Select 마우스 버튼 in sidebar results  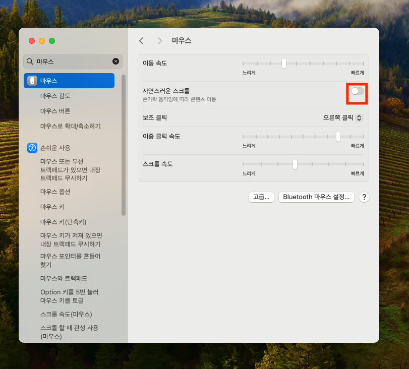click(x=55, y=111)
